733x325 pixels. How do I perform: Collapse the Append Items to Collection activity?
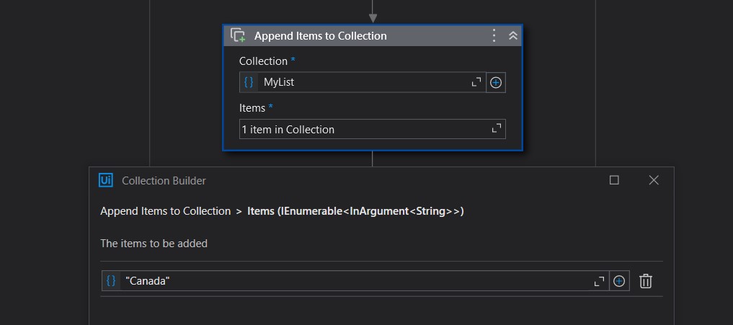[513, 35]
